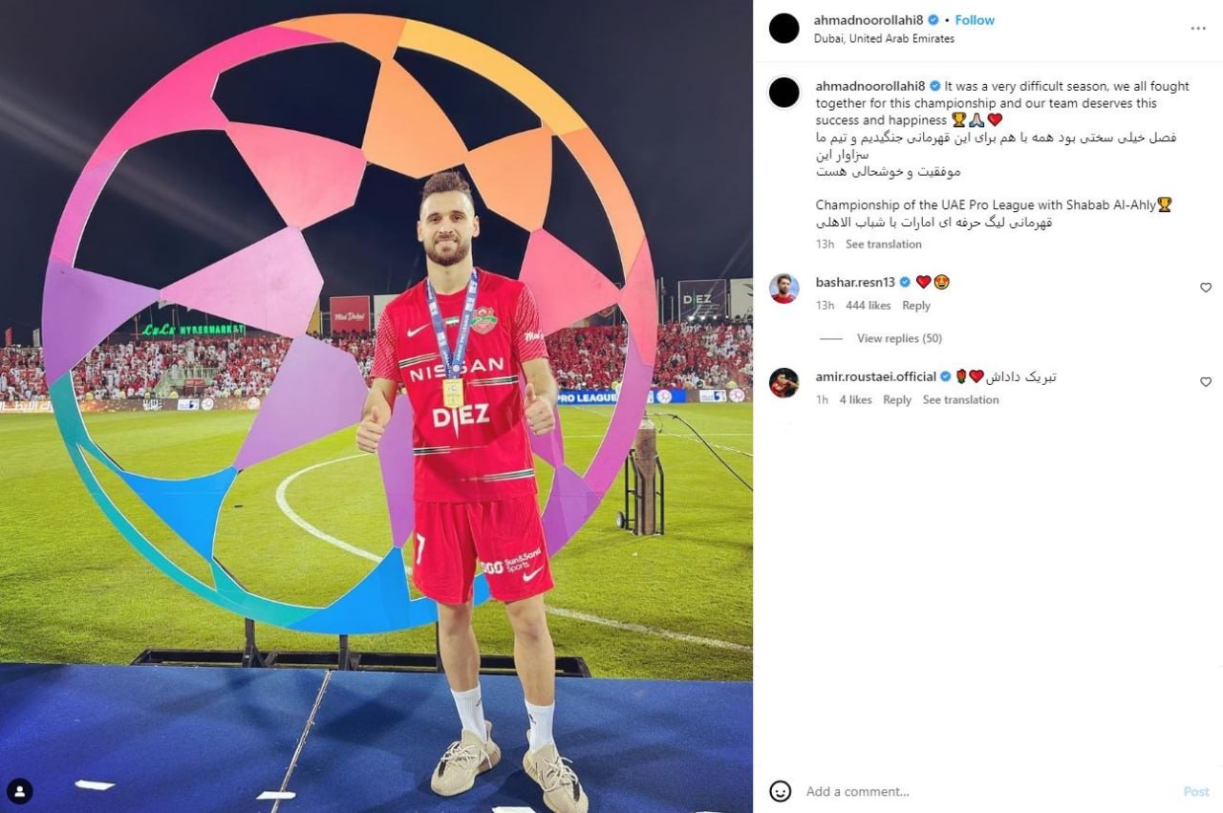Expand View replies (50)

pos(899,338)
